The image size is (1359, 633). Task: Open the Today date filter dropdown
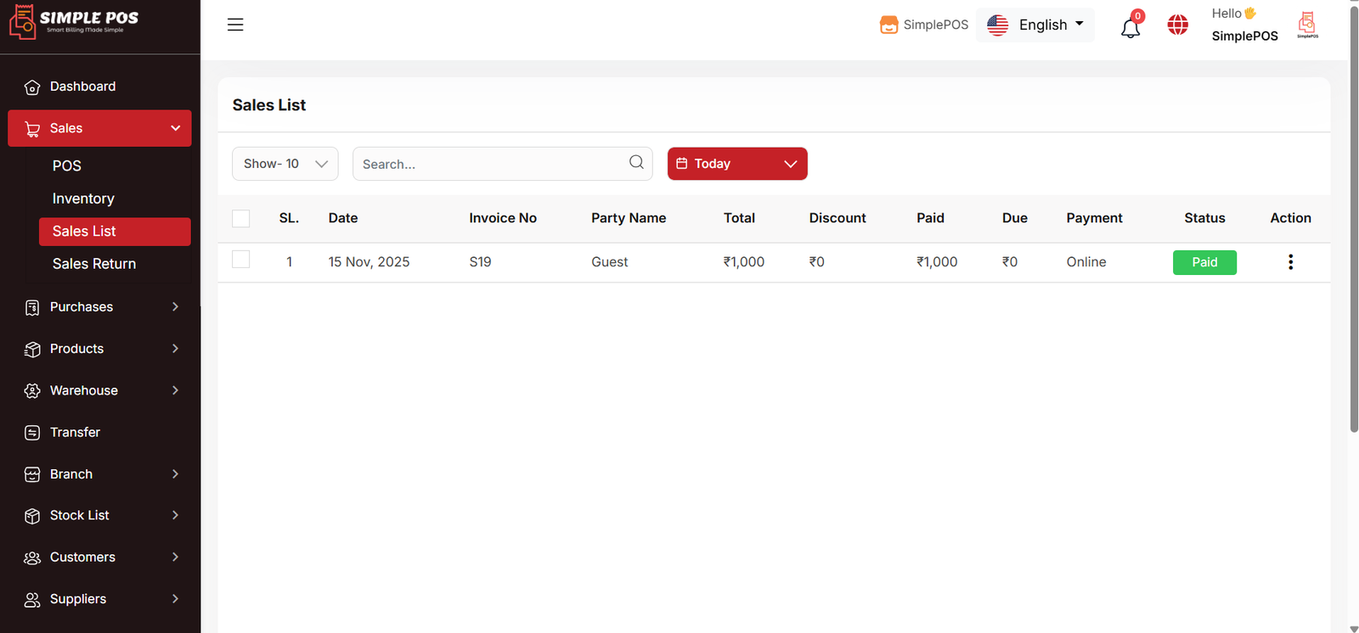[736, 164]
